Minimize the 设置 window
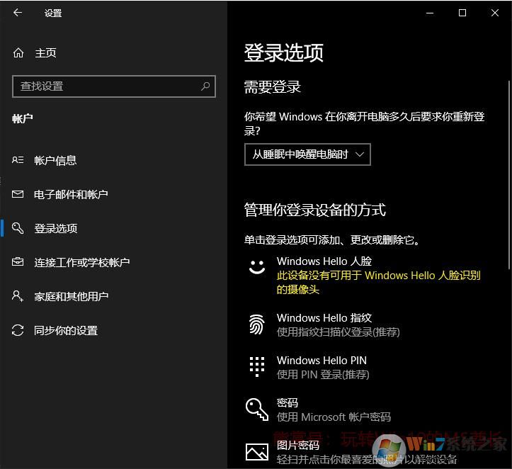The height and width of the screenshot is (469, 512). (430, 13)
